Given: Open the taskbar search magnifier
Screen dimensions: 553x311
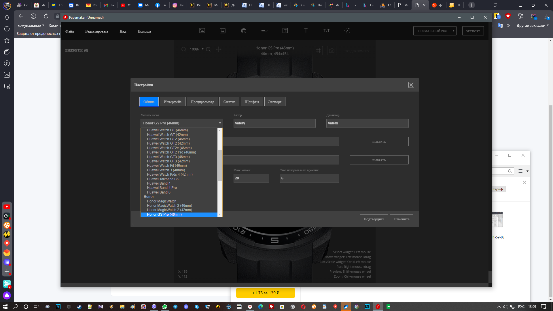Looking at the screenshot, I should pos(16,307).
